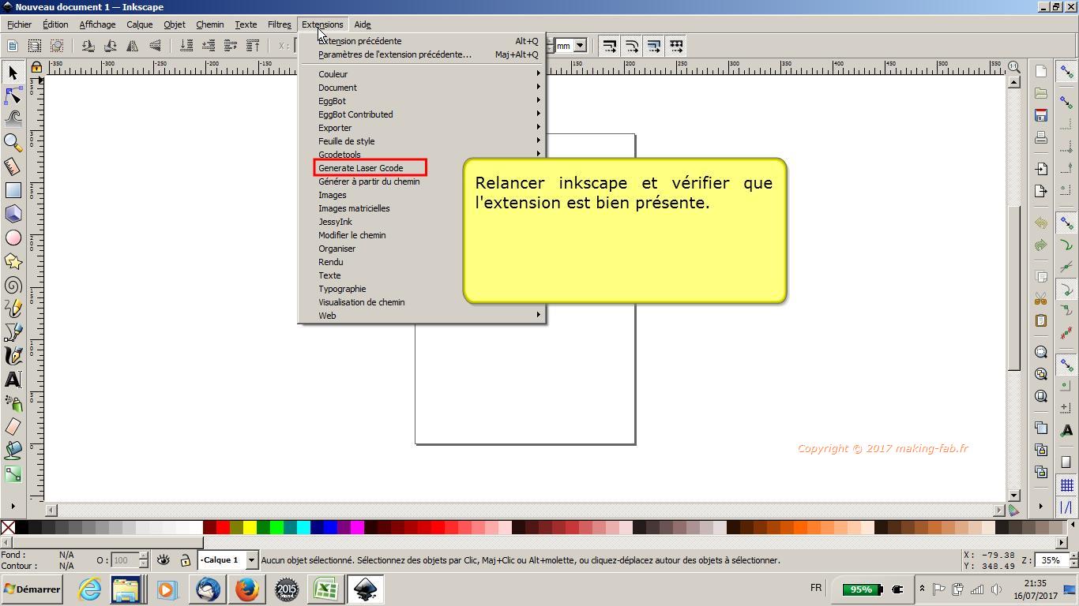Open the Filtres menu
Image resolution: width=1079 pixels, height=606 pixels.
(279, 24)
